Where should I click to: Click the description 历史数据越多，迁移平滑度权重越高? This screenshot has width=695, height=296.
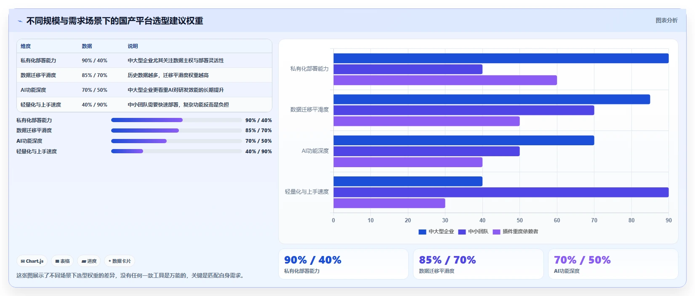168,75
